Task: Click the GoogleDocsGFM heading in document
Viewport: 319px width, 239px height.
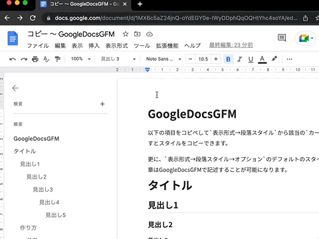Action: [x=192, y=114]
